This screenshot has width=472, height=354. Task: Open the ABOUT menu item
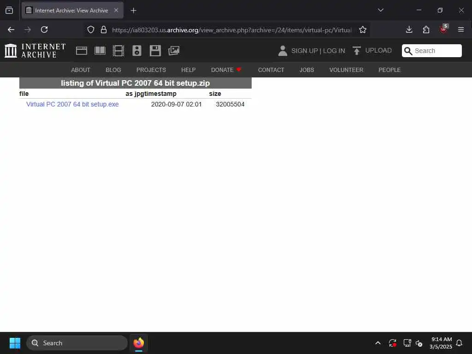point(81,70)
